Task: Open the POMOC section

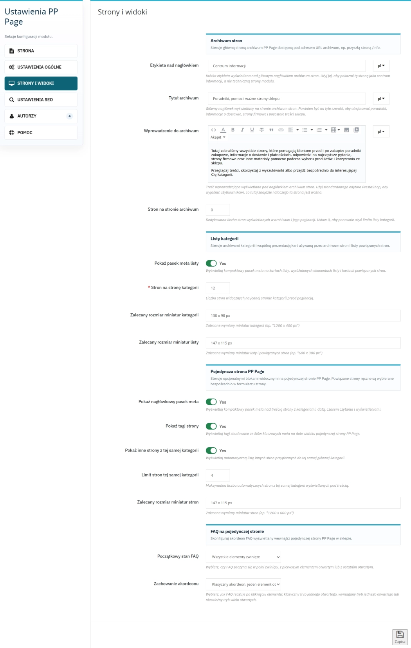Action: [41, 132]
